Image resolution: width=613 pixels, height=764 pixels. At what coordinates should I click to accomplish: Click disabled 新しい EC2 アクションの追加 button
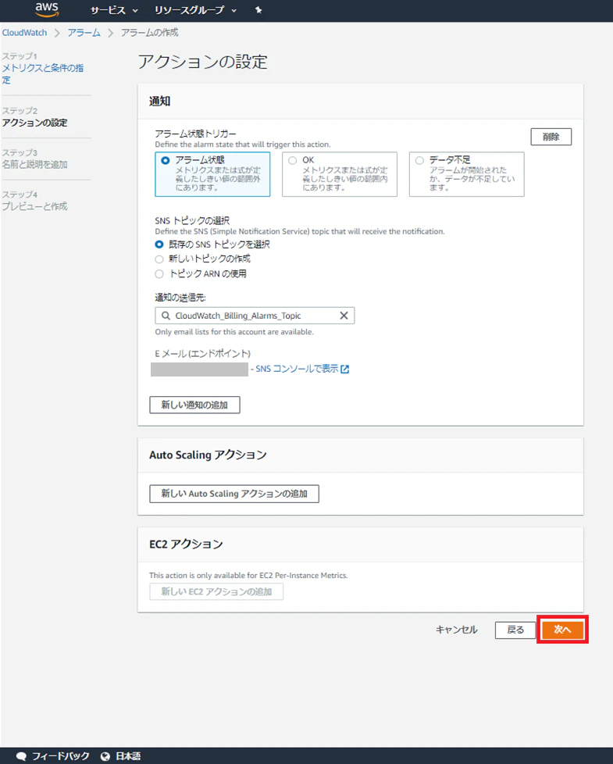[216, 591]
